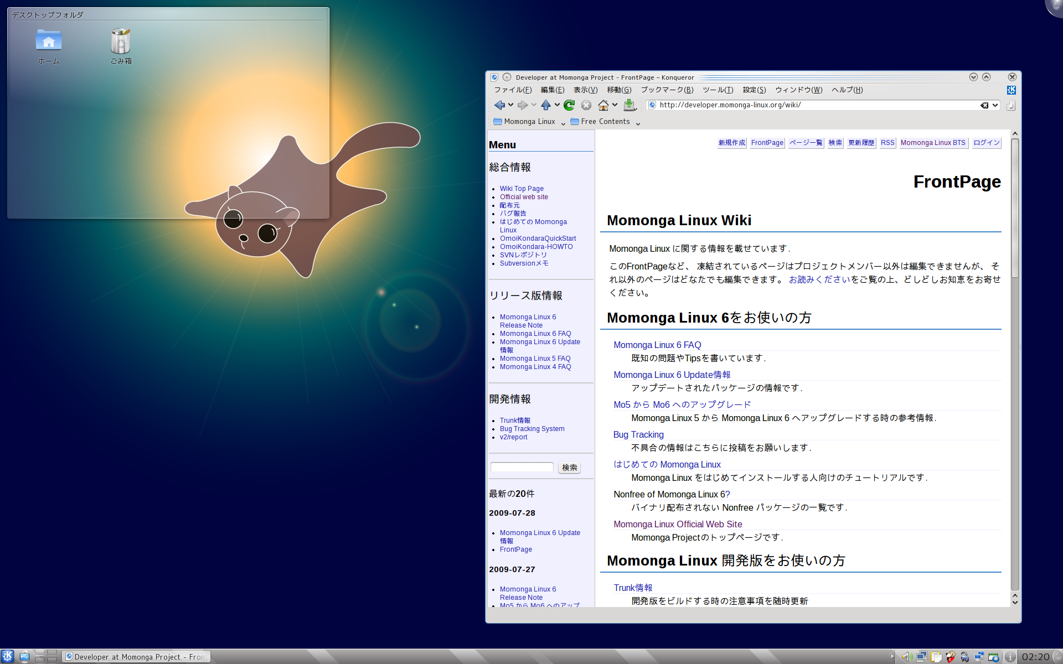Viewport: 1063px width, 664px height.
Task: Open Bug Tracking System sidebar link
Action: point(532,429)
